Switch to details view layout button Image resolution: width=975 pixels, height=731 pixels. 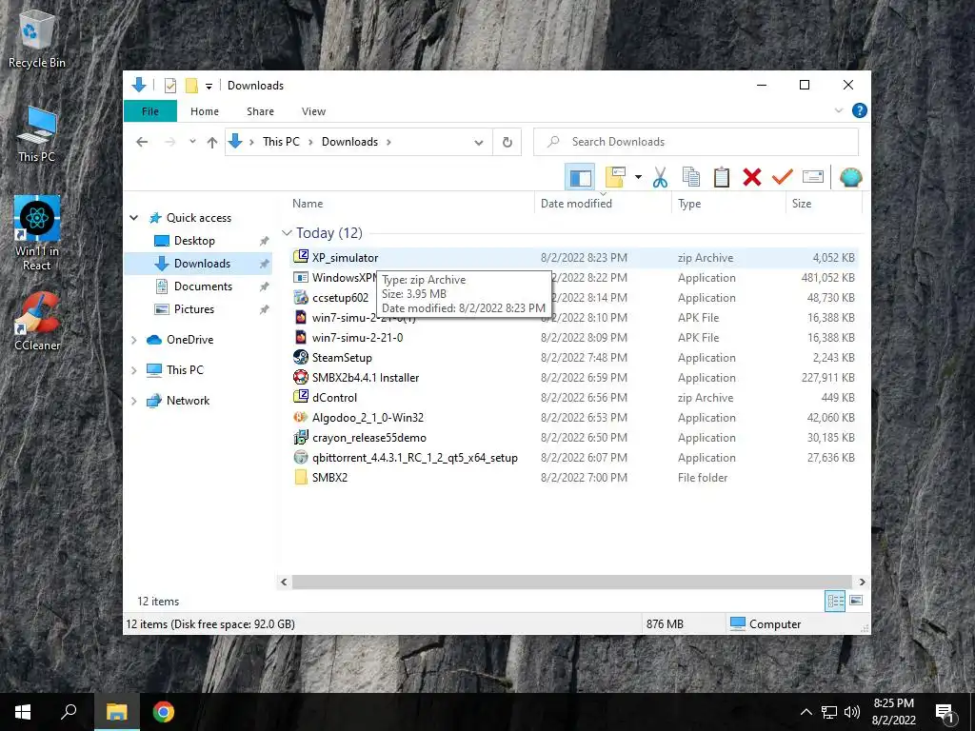coord(835,601)
